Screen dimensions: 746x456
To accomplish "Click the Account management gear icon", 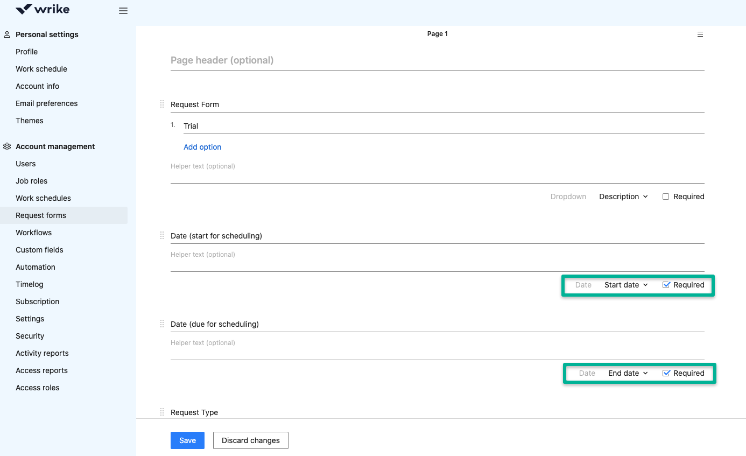I will pyautogui.click(x=7, y=146).
